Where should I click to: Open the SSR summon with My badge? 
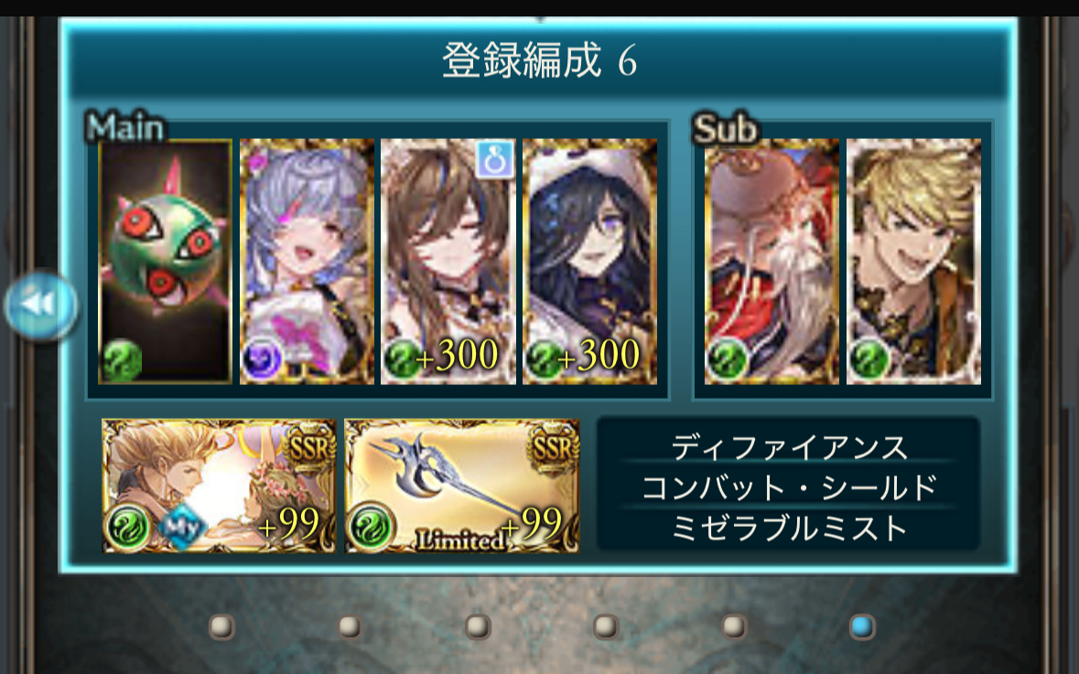pyautogui.click(x=219, y=486)
